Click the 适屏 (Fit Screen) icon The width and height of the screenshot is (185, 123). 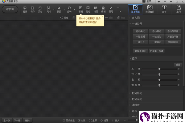coord(101,121)
